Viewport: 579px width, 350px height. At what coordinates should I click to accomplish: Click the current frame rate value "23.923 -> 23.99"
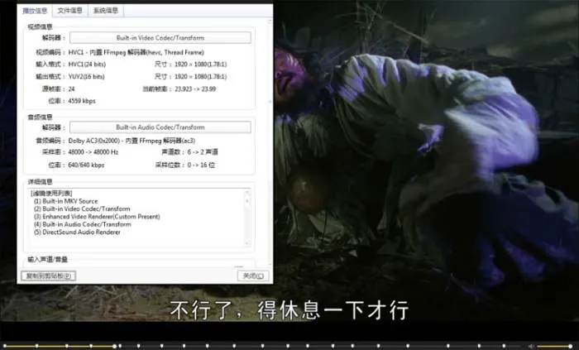[195, 89]
